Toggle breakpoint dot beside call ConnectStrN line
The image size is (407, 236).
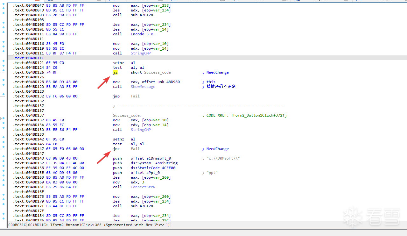pos(4,185)
